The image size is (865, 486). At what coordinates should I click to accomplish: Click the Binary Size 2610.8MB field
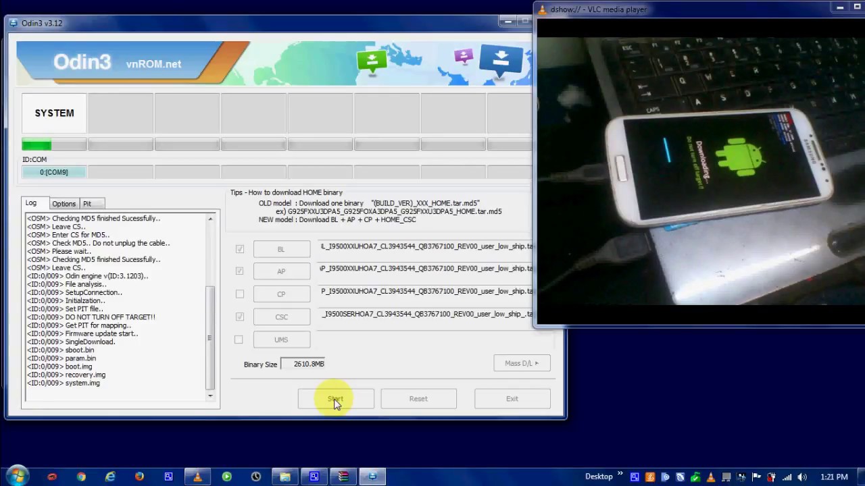[x=303, y=364]
